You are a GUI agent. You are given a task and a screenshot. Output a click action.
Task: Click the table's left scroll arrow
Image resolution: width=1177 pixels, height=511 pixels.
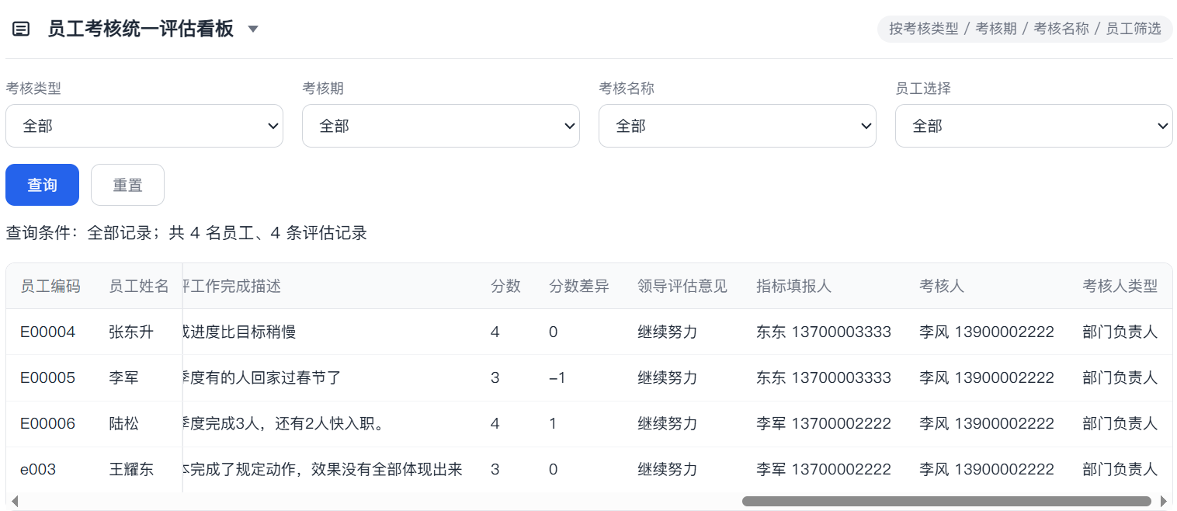click(x=14, y=502)
